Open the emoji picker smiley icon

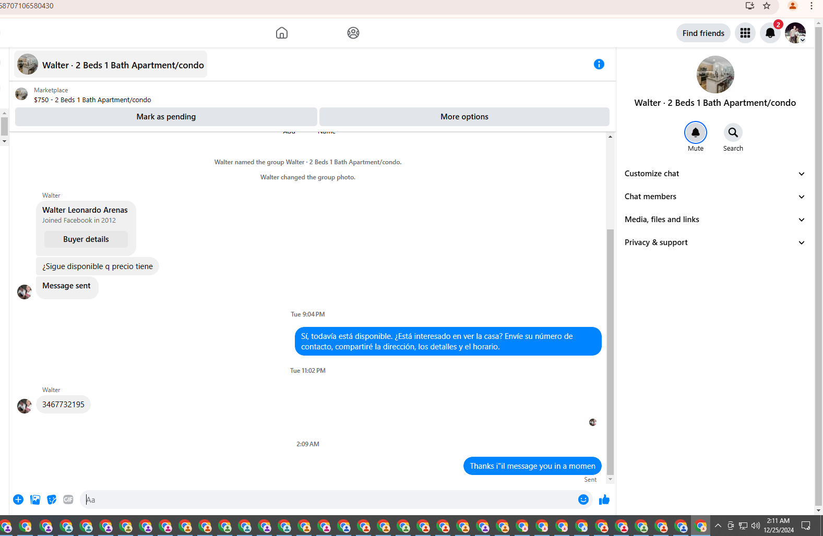(583, 500)
